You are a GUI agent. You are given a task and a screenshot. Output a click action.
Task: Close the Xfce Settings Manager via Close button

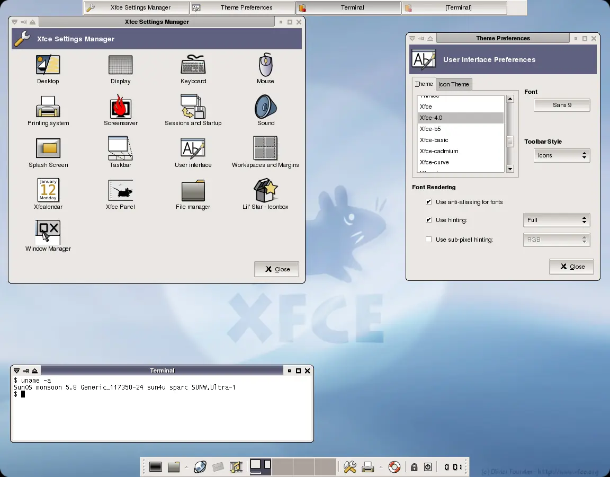(276, 269)
